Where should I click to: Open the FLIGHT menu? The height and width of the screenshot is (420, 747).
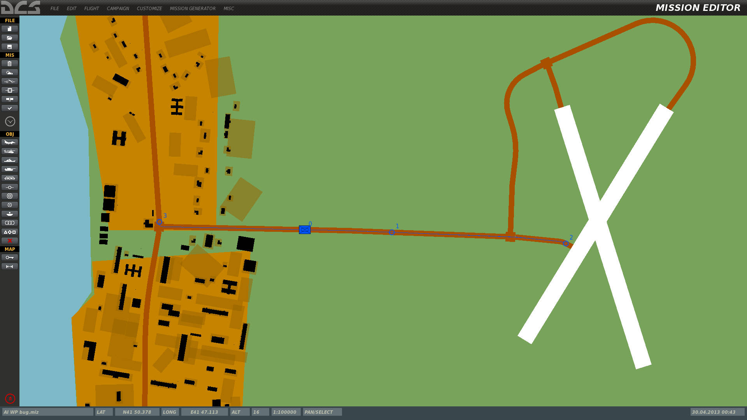91,8
